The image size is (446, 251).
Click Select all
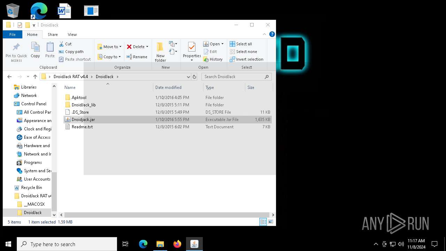[x=241, y=44]
